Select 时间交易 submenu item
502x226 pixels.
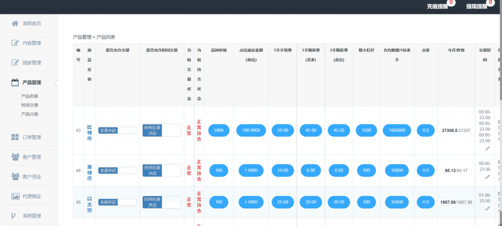click(x=30, y=105)
